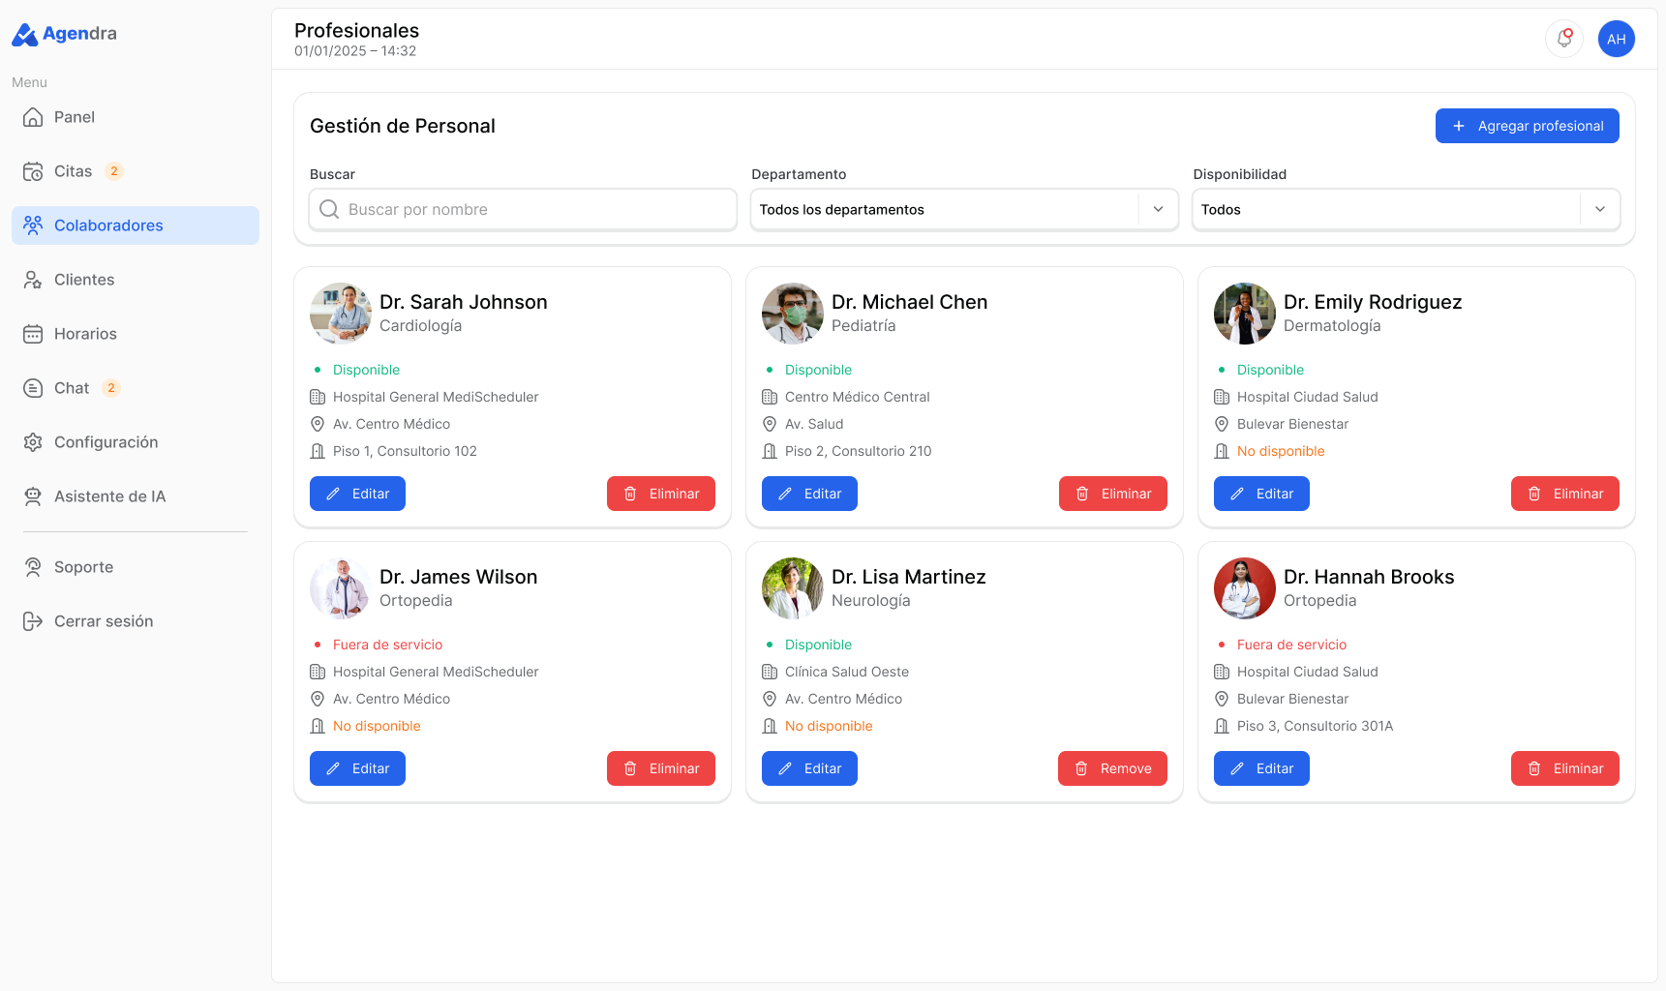The height and width of the screenshot is (991, 1666).
Task: Open the notifications bell icon
Action: click(x=1563, y=39)
